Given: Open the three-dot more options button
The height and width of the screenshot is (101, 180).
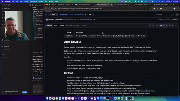Looking at the screenshot, I should (x=177, y=15).
